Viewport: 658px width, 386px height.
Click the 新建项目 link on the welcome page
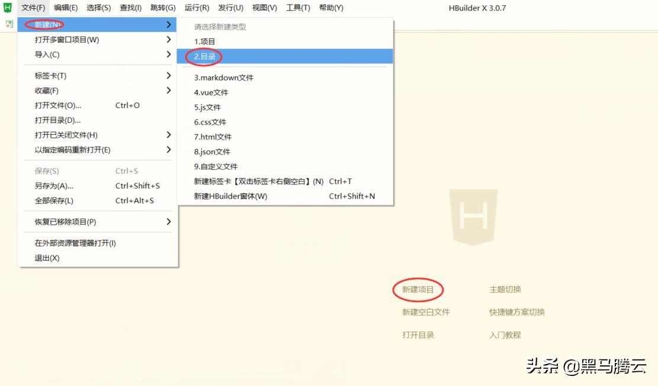click(418, 289)
